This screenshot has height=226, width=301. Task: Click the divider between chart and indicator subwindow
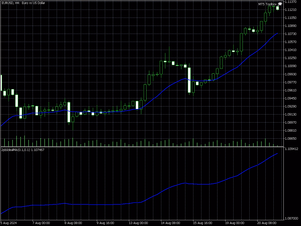[142, 147]
